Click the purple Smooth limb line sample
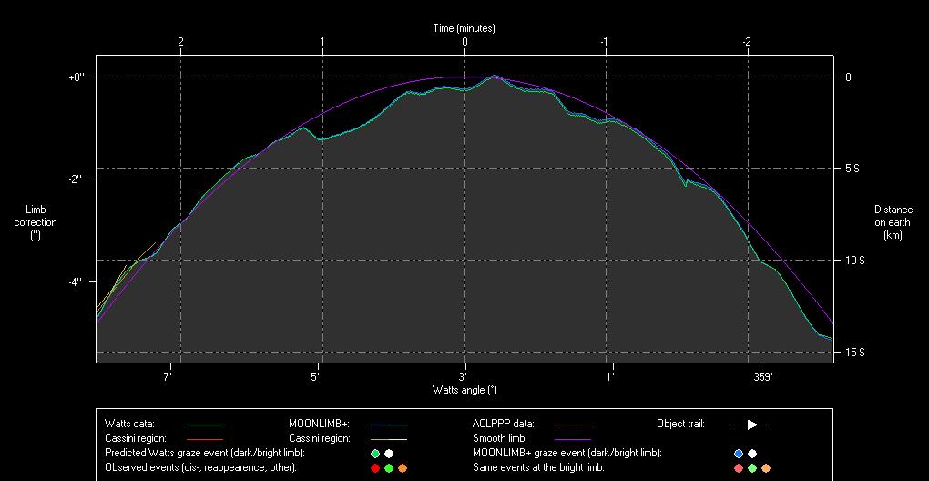Screen dimensions: 929x481 (x=572, y=439)
